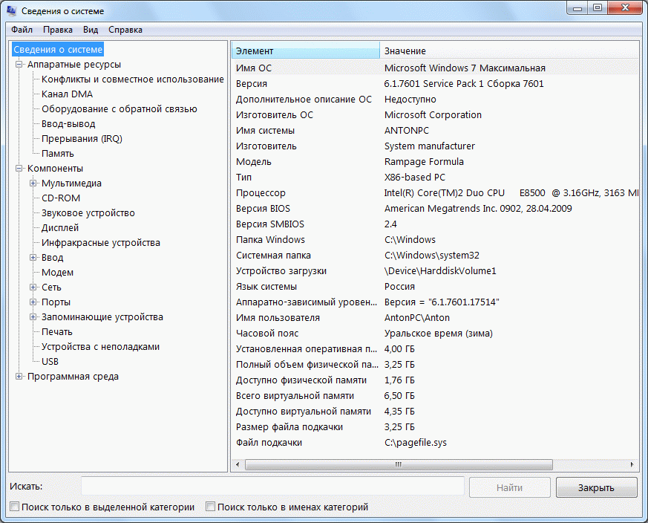Enable Поиск только в выделенной категории checkbox
Image resolution: width=648 pixels, height=523 pixels.
[x=15, y=507]
